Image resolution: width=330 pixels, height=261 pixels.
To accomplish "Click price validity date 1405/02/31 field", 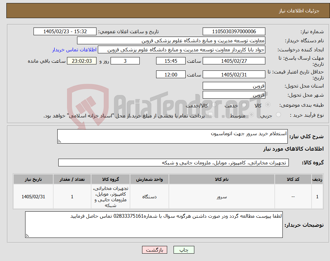I will tap(234, 74).
